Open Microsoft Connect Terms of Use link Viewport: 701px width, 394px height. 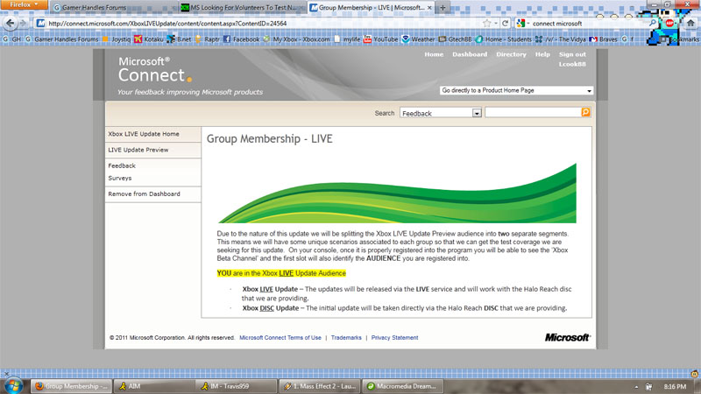280,338
